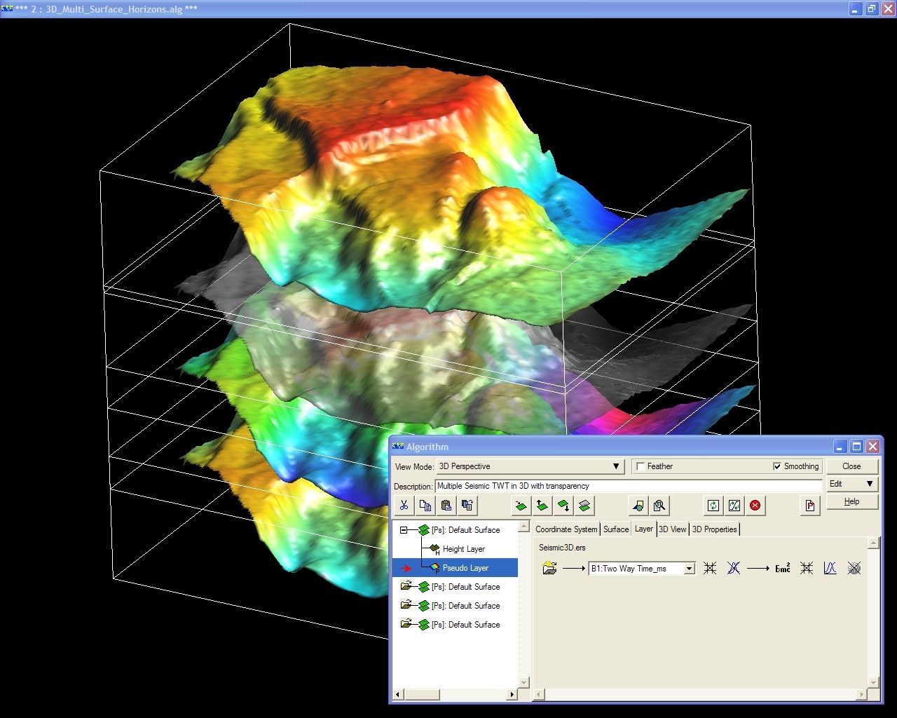Select the Cut tool in the Algorithm toolbar
The height and width of the screenshot is (718, 897).
[x=404, y=505]
